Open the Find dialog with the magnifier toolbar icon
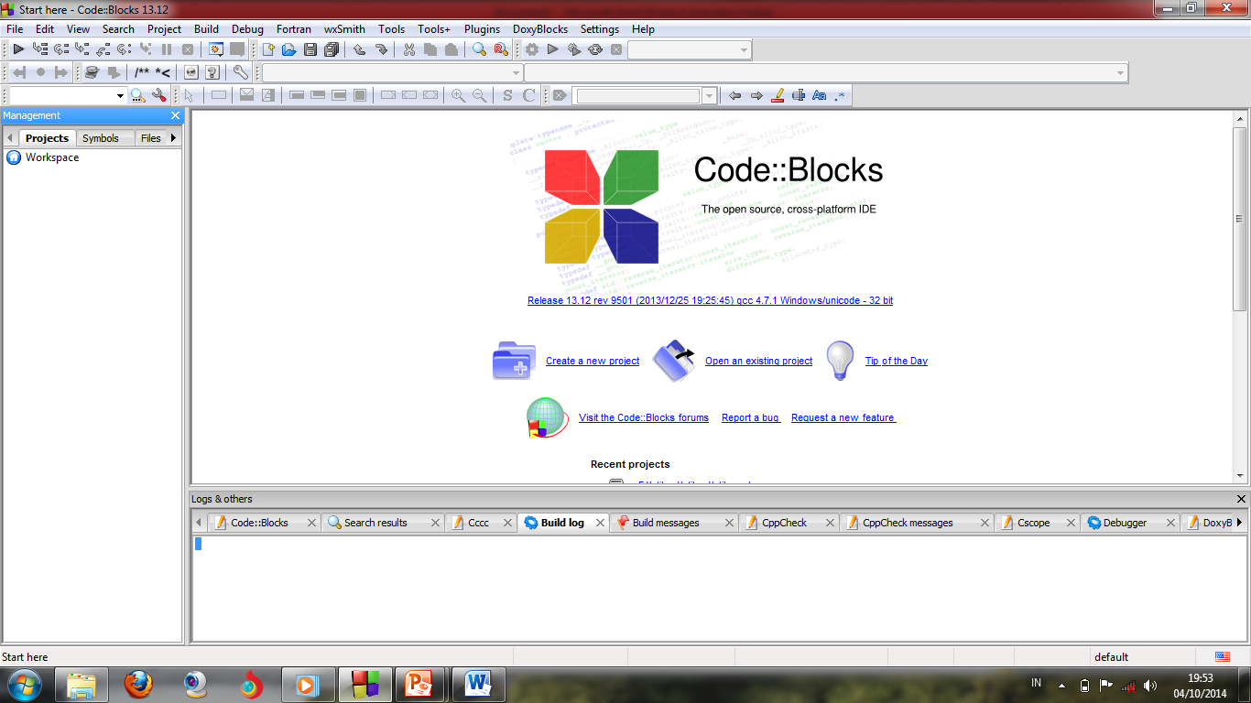Viewport: 1251px width, 703px height. [x=479, y=49]
